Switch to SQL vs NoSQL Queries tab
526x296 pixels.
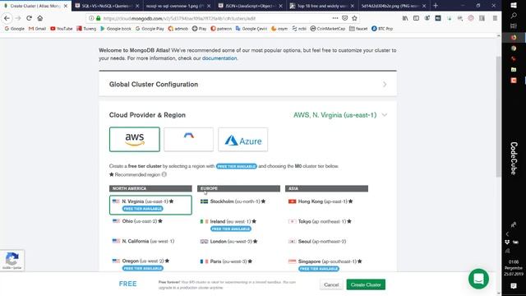(x=108, y=6)
